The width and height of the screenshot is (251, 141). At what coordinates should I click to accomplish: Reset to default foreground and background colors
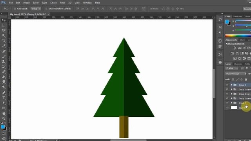pyautogui.click(x=2, y=123)
